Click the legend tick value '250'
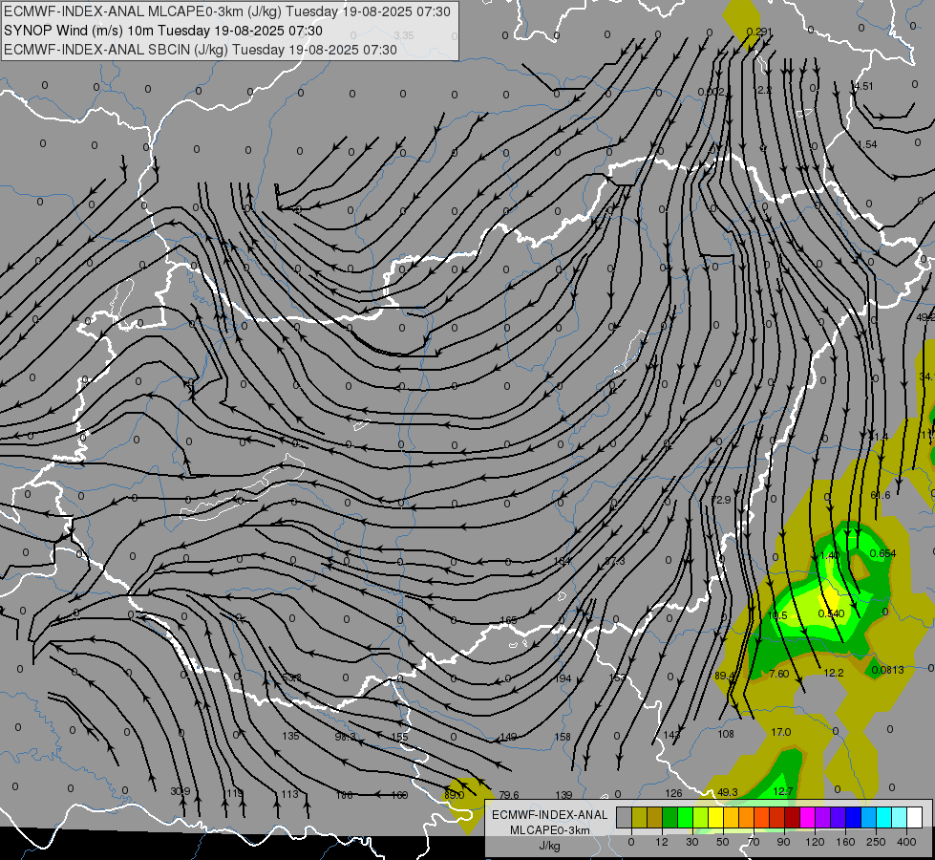 click(x=876, y=842)
